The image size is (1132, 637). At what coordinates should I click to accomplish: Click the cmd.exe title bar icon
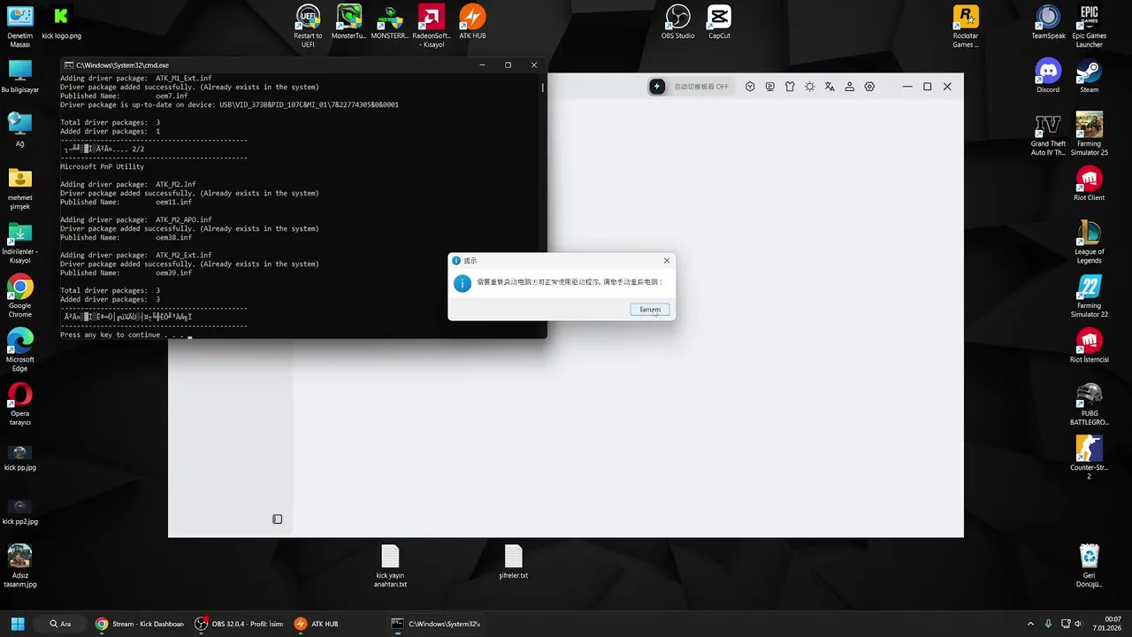click(x=69, y=65)
